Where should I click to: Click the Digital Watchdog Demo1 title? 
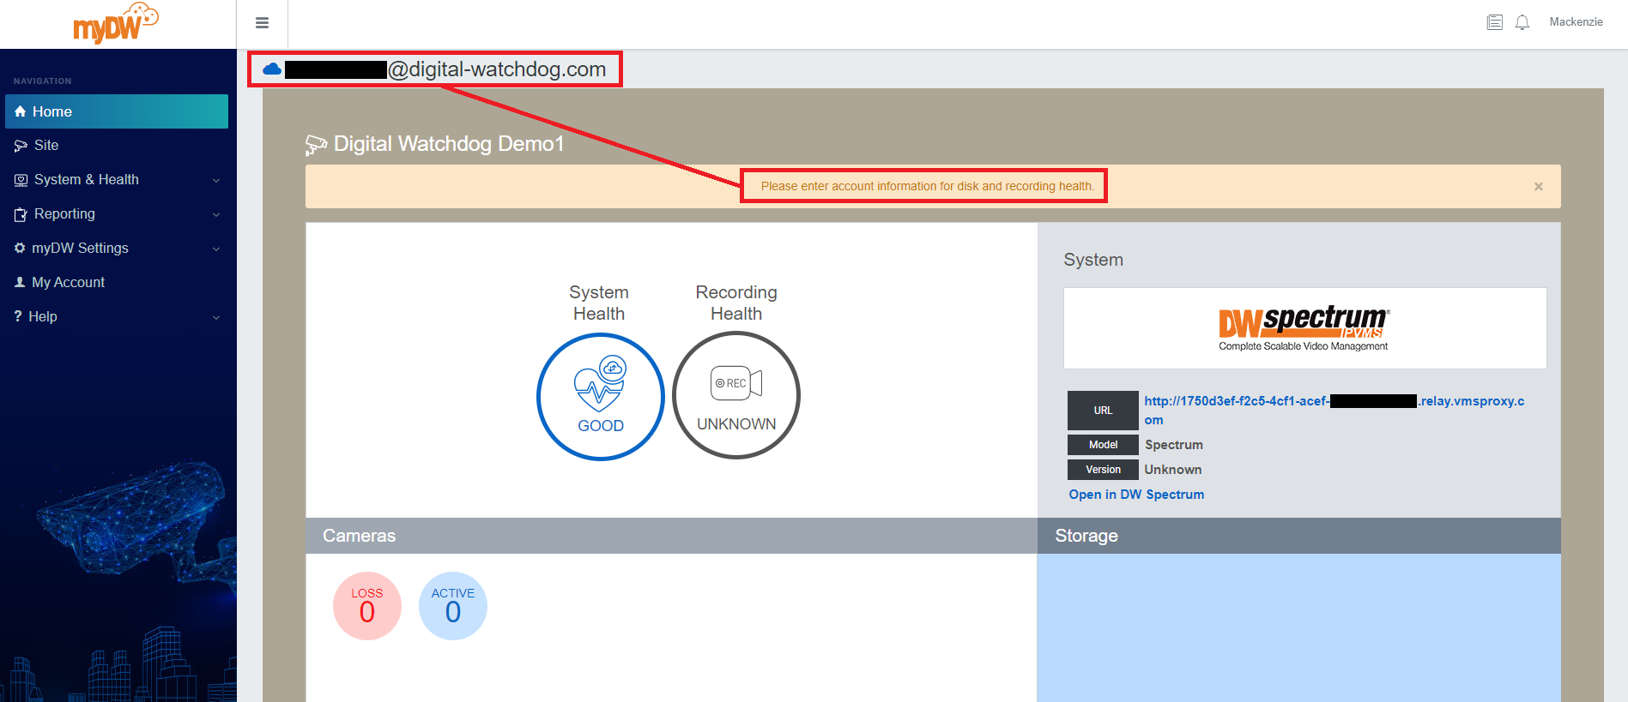[449, 144]
